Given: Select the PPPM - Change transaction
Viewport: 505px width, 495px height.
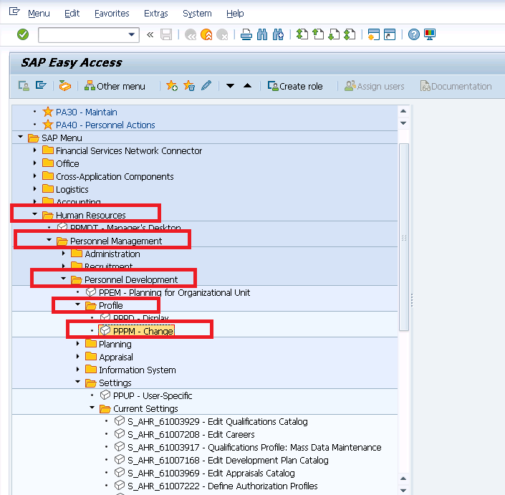Looking at the screenshot, I should click(x=143, y=331).
